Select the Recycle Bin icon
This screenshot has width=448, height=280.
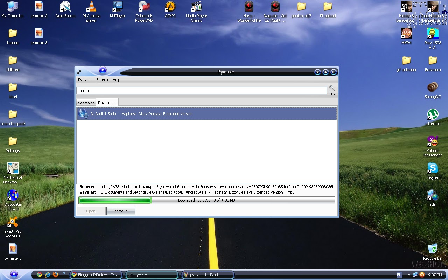pos(433,252)
